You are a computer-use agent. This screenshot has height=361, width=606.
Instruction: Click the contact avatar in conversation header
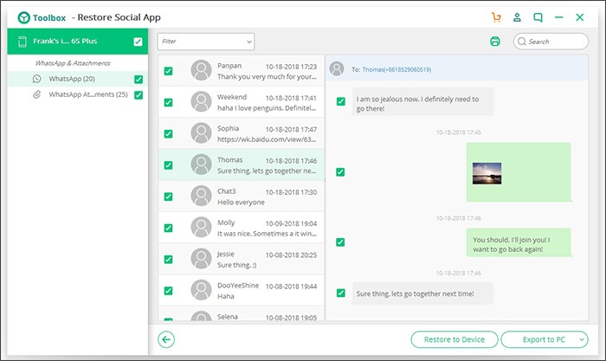[x=337, y=68]
